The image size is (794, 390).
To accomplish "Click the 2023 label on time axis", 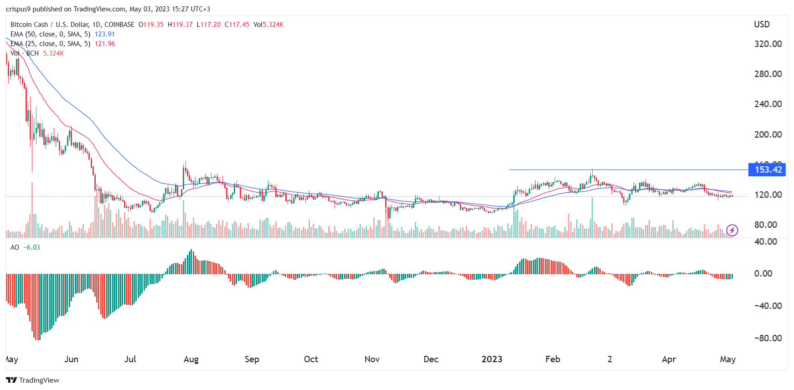I will [492, 359].
